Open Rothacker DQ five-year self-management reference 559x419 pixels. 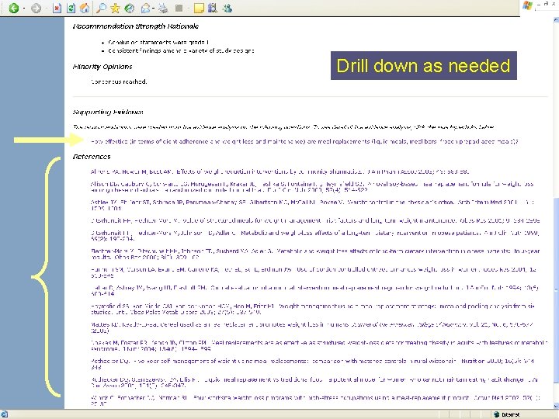click(x=313, y=364)
